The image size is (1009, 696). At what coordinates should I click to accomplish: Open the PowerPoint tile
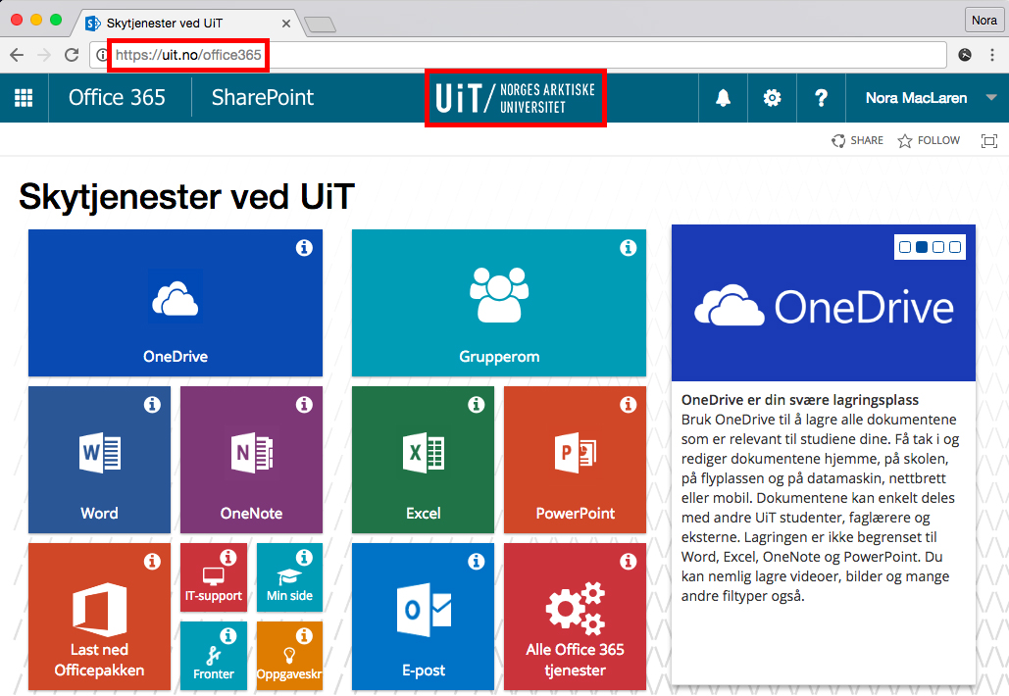[x=575, y=460]
